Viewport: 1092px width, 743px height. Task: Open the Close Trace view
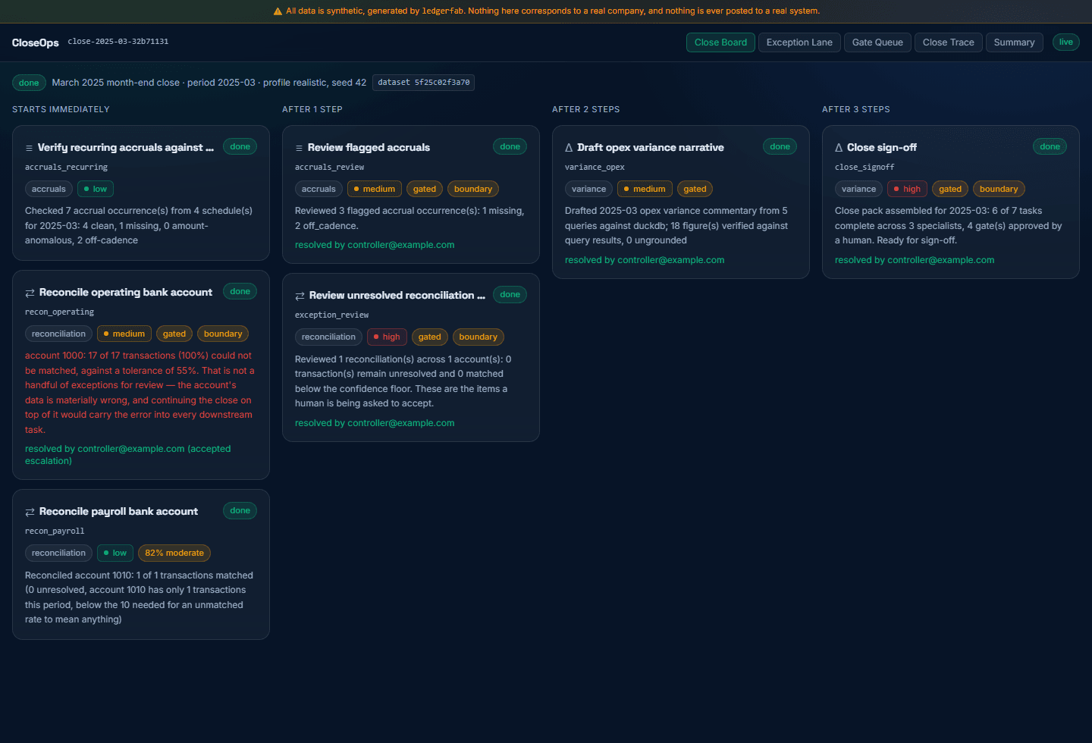point(949,42)
